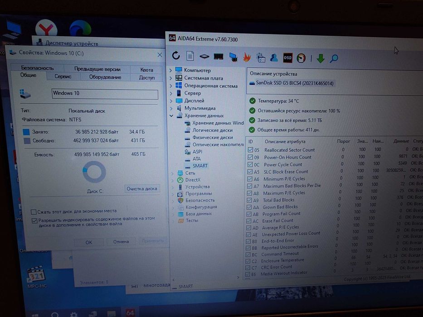Screen dimensions: 423x317
Task: Enable 'Сжать этот диск для экономии места'
Action: (x=34, y=212)
